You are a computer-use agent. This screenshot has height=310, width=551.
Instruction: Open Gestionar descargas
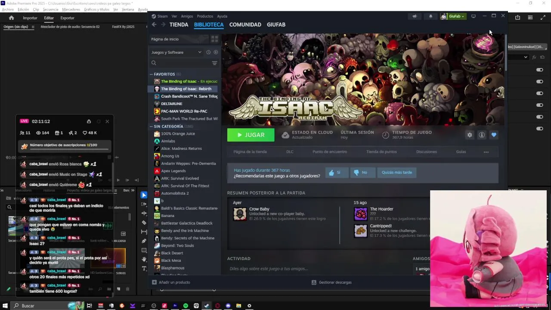(331, 282)
